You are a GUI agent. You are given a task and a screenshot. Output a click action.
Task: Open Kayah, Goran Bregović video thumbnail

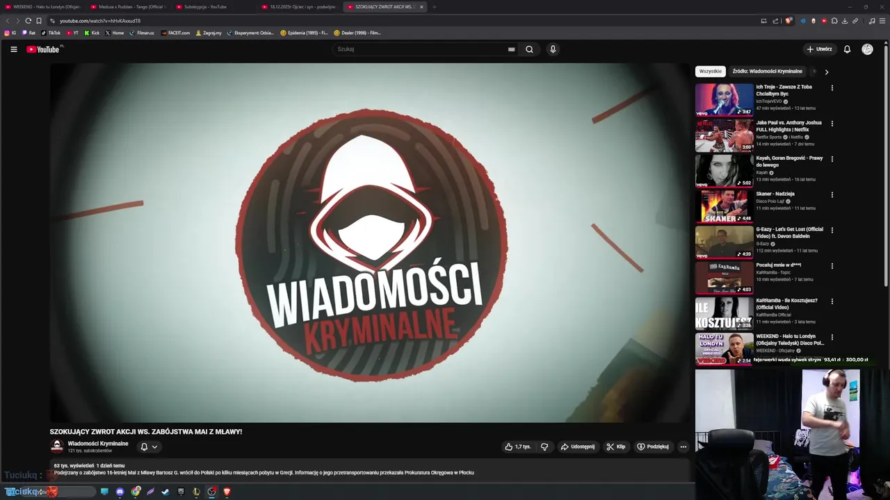coord(724,171)
